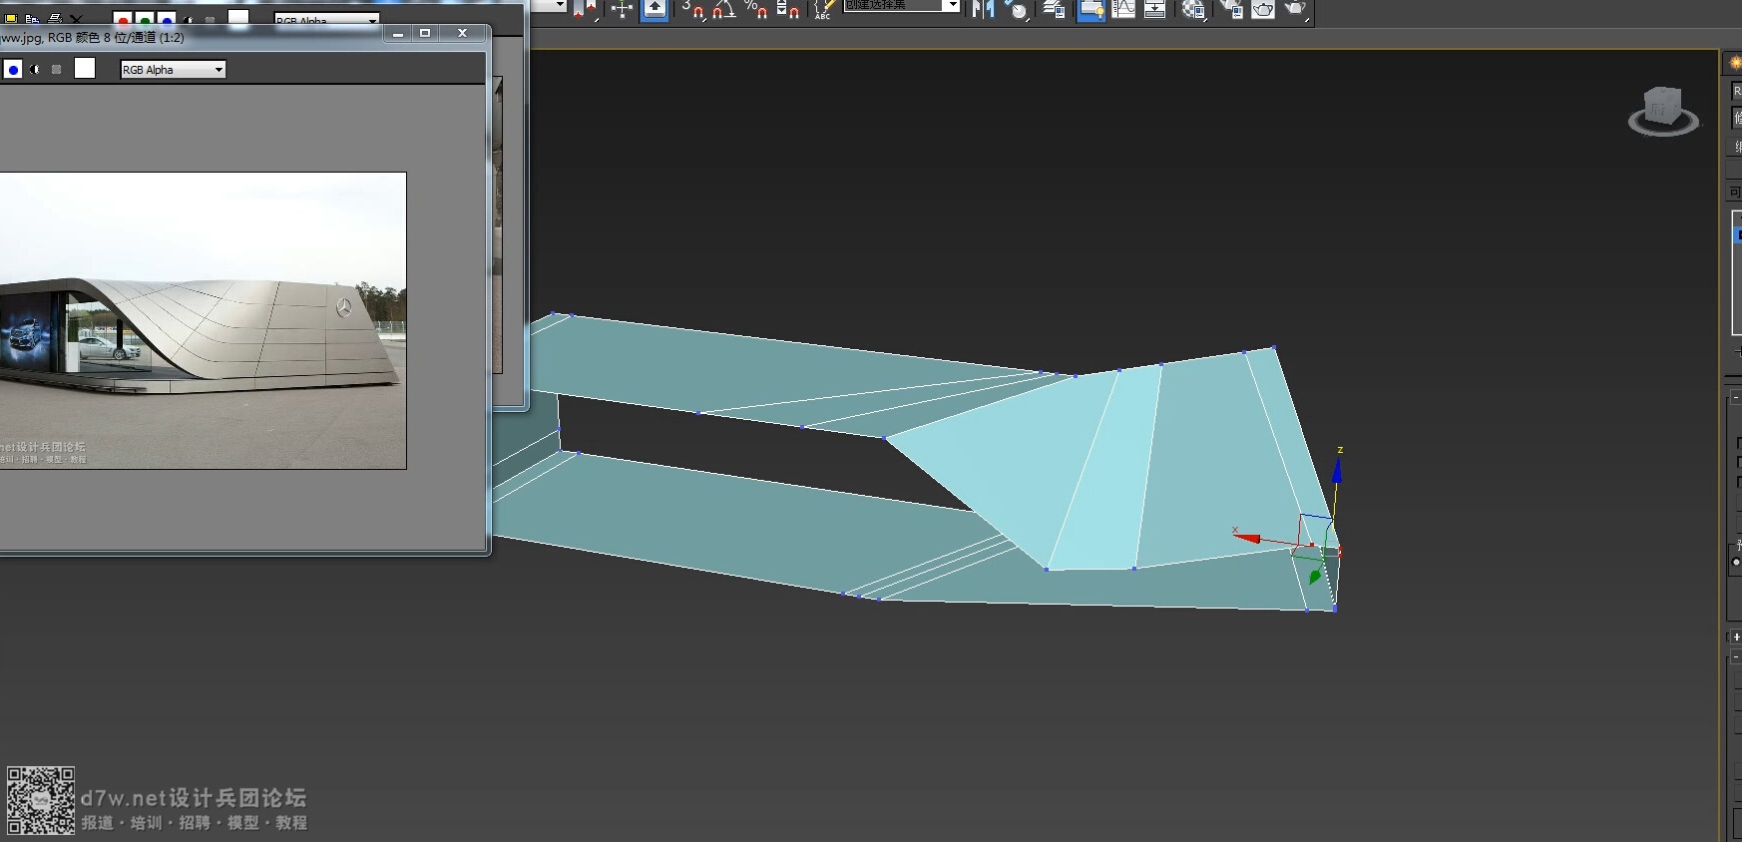The image size is (1742, 842).
Task: Open Edit Named Selection Sets (ABC) icon
Action: point(823,10)
